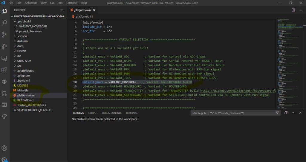Click the filter funnel icon in Problems

pyautogui.click(x=277, y=113)
